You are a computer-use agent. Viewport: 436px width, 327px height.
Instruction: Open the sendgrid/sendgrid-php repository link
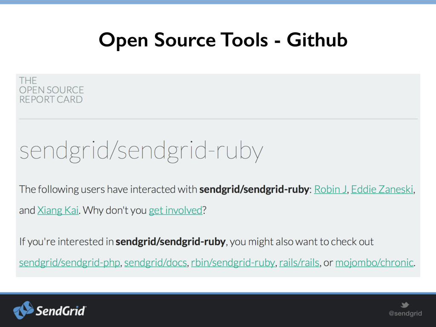click(69, 262)
